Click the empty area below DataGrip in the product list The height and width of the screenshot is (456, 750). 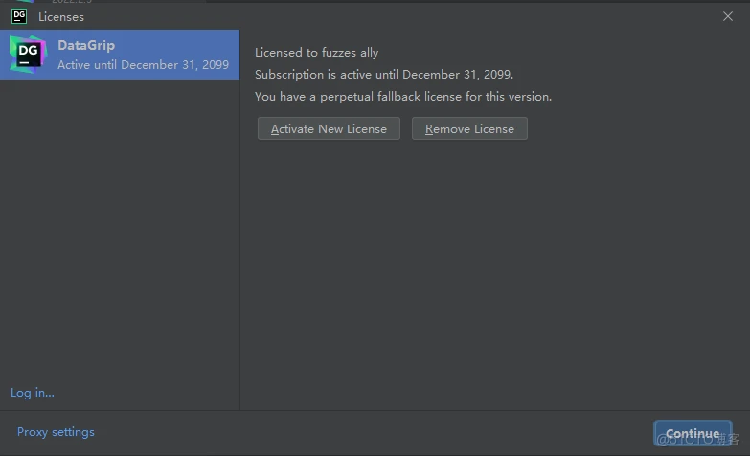coord(120,230)
